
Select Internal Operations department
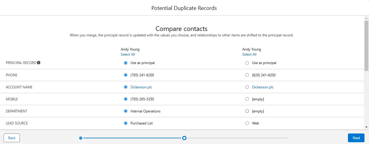click(x=126, y=111)
